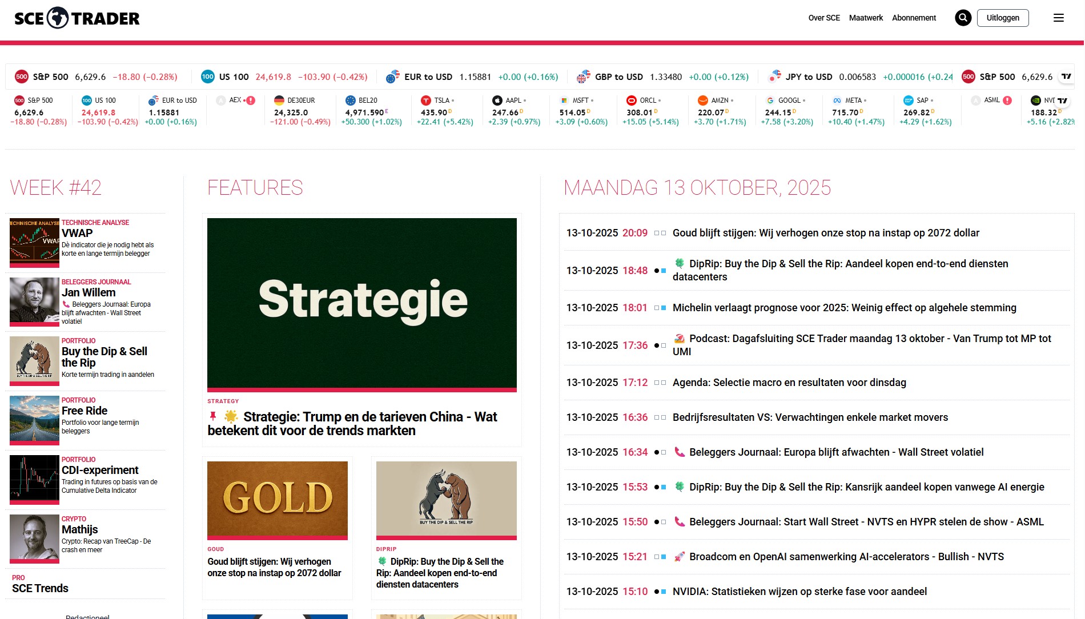Image resolution: width=1085 pixels, height=619 pixels.
Task: Select the GBP to USD flag icon
Action: pos(584,77)
